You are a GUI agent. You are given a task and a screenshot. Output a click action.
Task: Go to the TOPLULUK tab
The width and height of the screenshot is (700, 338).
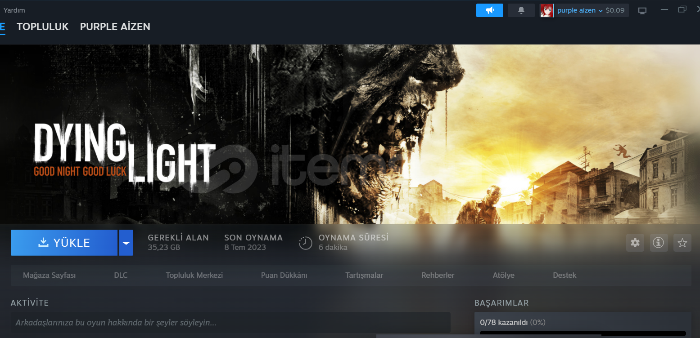point(43,27)
